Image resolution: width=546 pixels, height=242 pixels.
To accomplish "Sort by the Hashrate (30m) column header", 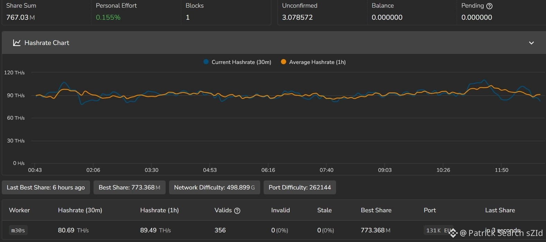I will (80, 210).
